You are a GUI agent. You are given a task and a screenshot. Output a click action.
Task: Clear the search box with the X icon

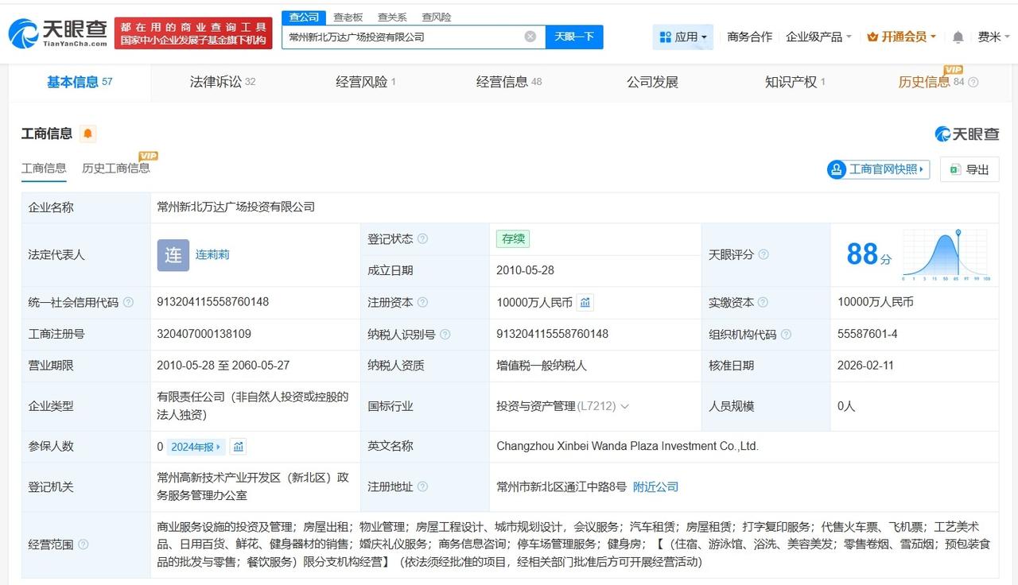[530, 37]
